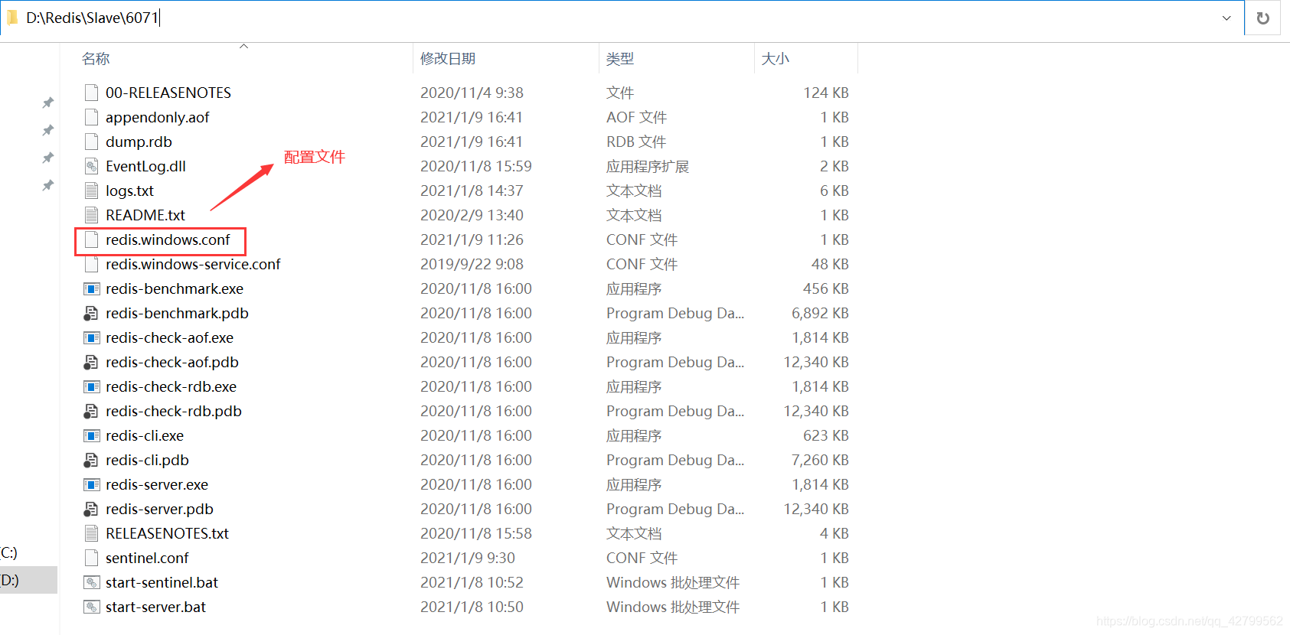
Task: Click the redis-check-rdb.exe application icon
Action: coord(91,386)
